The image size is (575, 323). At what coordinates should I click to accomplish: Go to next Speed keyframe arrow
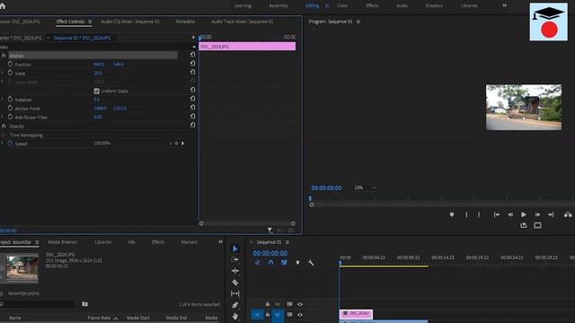coord(182,144)
